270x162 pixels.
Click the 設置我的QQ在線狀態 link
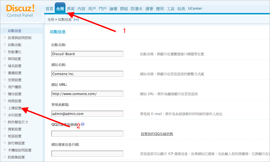157,134
